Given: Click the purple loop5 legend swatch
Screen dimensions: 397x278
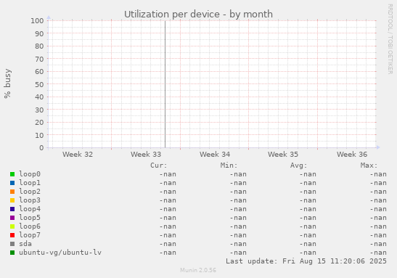Looking at the screenshot, I should tap(12, 218).
